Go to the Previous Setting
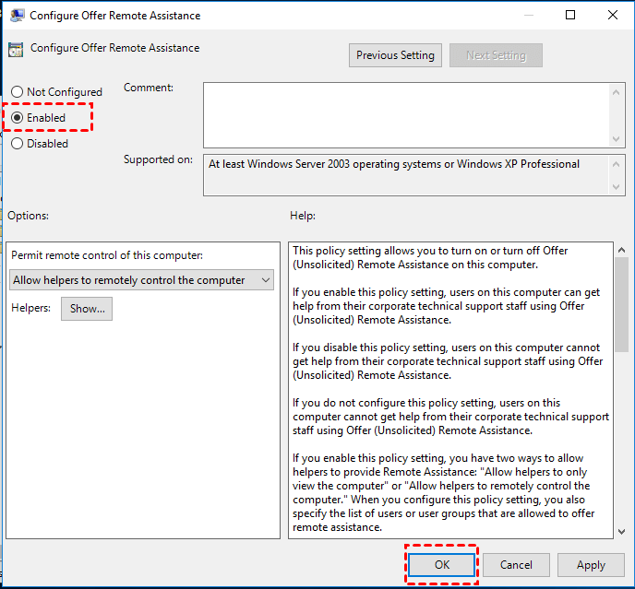The height and width of the screenshot is (589, 635). click(395, 55)
